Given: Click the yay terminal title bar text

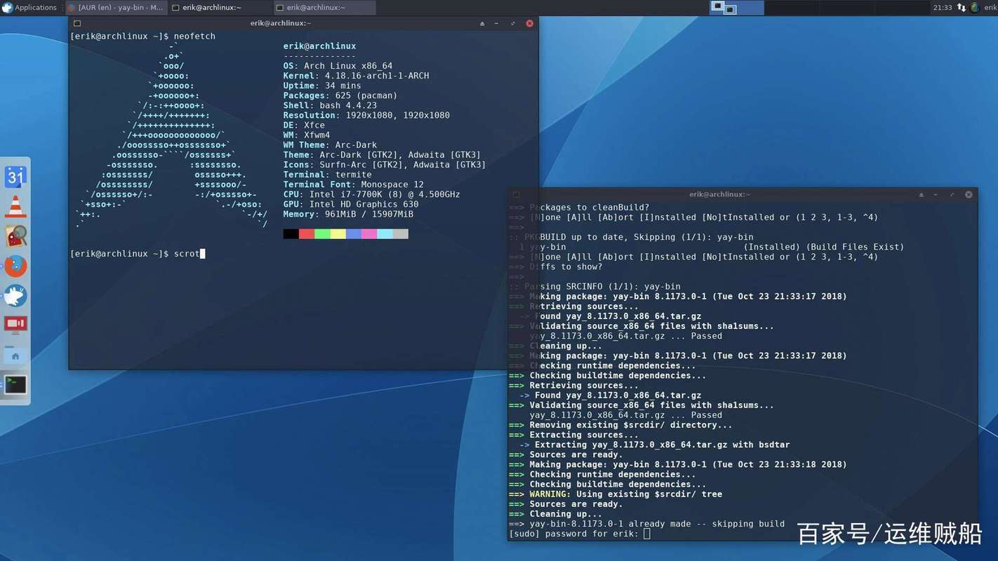Looking at the screenshot, I should [719, 194].
